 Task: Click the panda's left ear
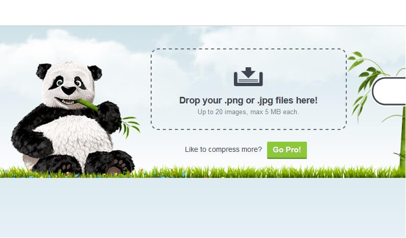tap(43, 71)
